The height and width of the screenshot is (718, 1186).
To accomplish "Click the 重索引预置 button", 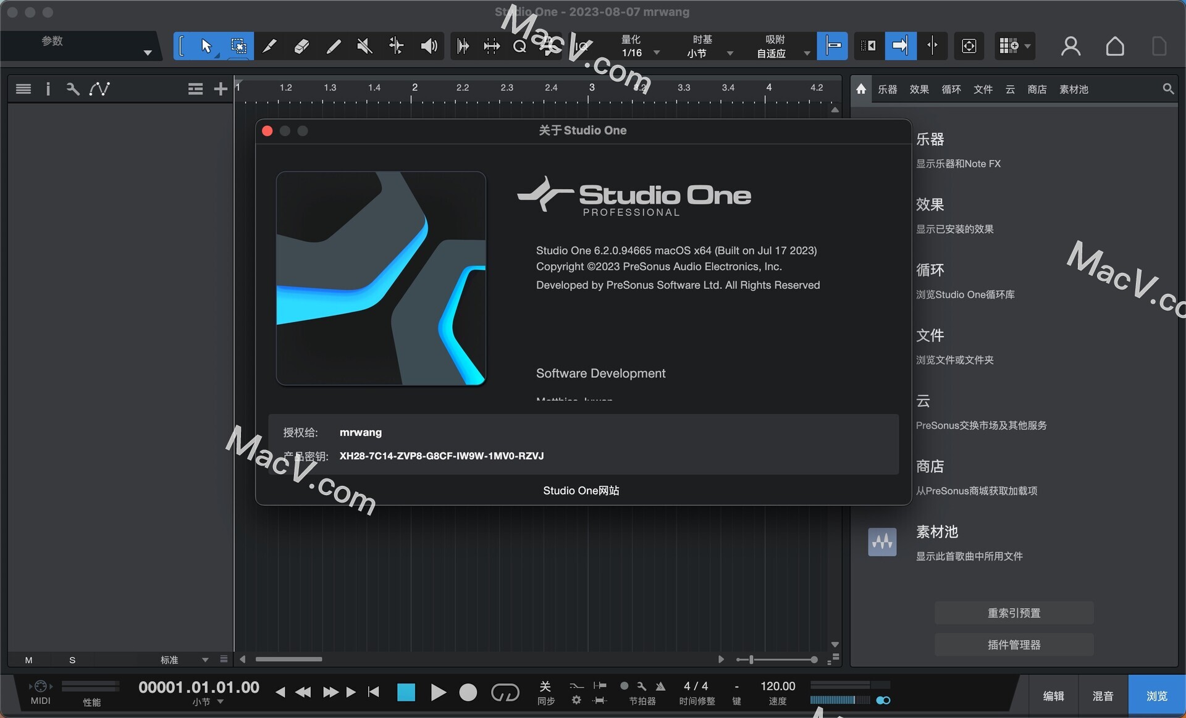I will point(1014,613).
